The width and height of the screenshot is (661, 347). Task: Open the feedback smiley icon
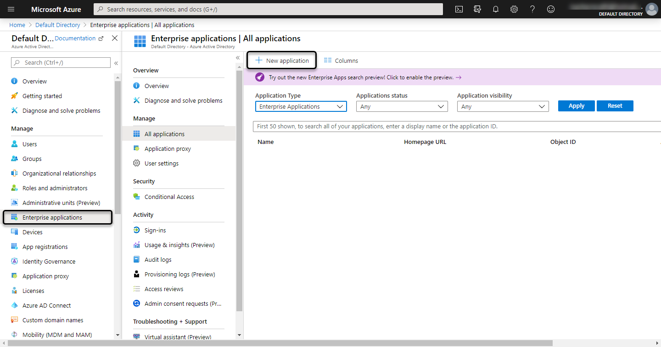click(x=551, y=9)
